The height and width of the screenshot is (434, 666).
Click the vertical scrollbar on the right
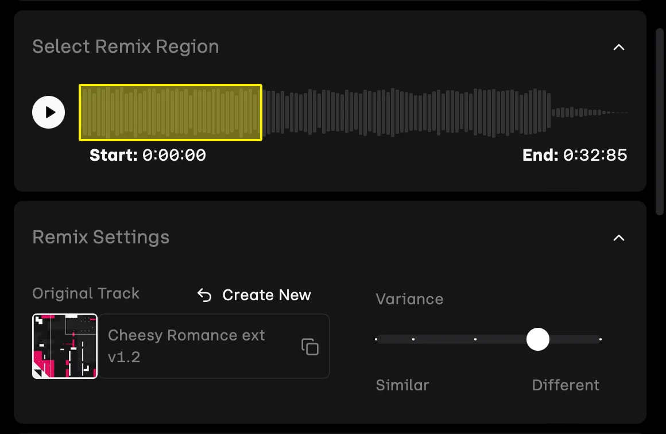660,121
